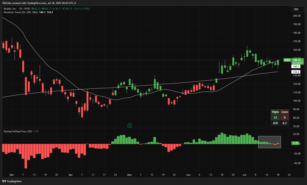Click the Mar label on the time axis
The height and width of the screenshot is (185, 307).
(x=12, y=175)
